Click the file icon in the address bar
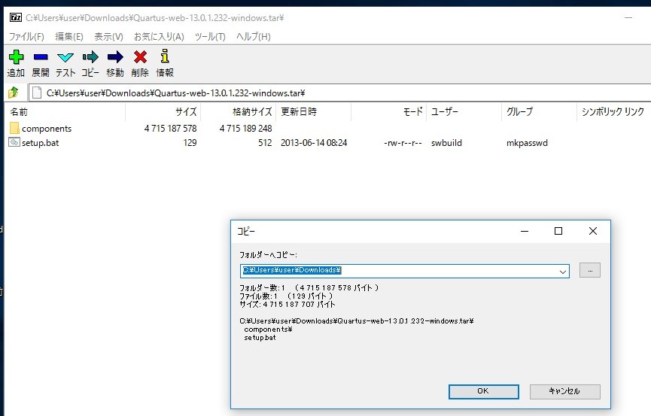Screen dimensions: 651x416 (x=37, y=93)
